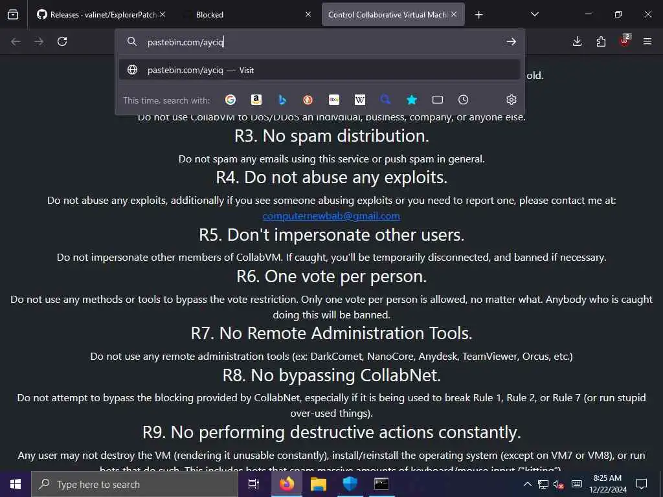The height and width of the screenshot is (497, 663).
Task: Search history via the clock icon
Action: point(464,100)
